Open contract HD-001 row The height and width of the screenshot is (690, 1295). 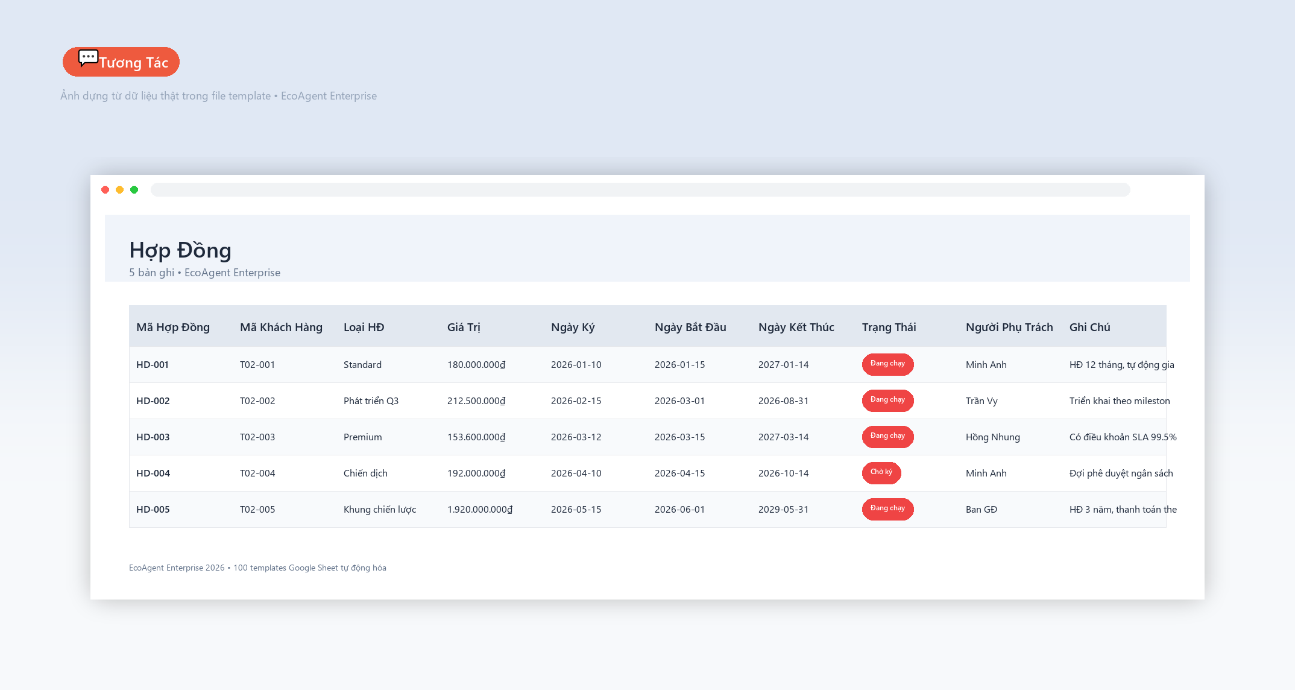(647, 365)
